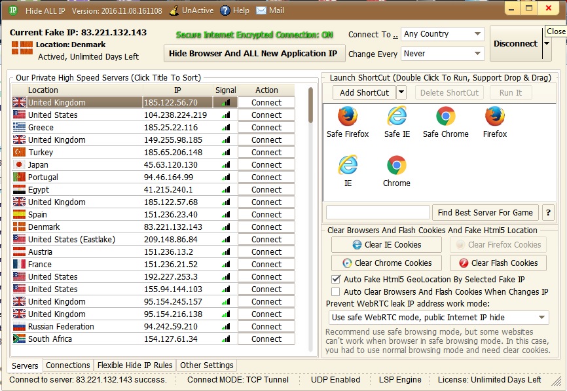Image resolution: width=567 pixels, height=391 pixels.
Task: Click the Turkey flag in server list
Action: (x=19, y=152)
